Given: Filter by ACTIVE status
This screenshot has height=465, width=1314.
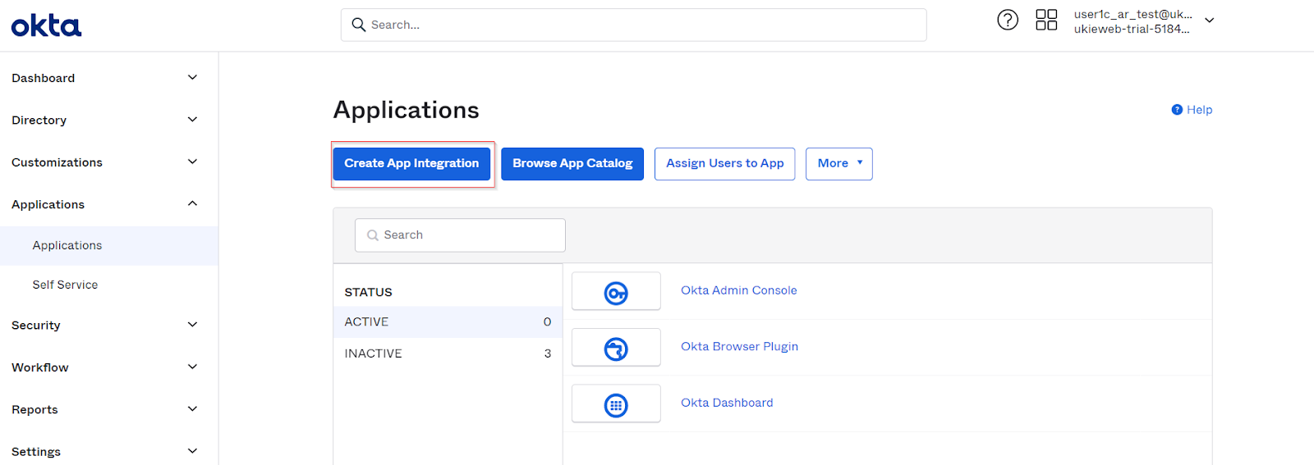Looking at the screenshot, I should [448, 322].
